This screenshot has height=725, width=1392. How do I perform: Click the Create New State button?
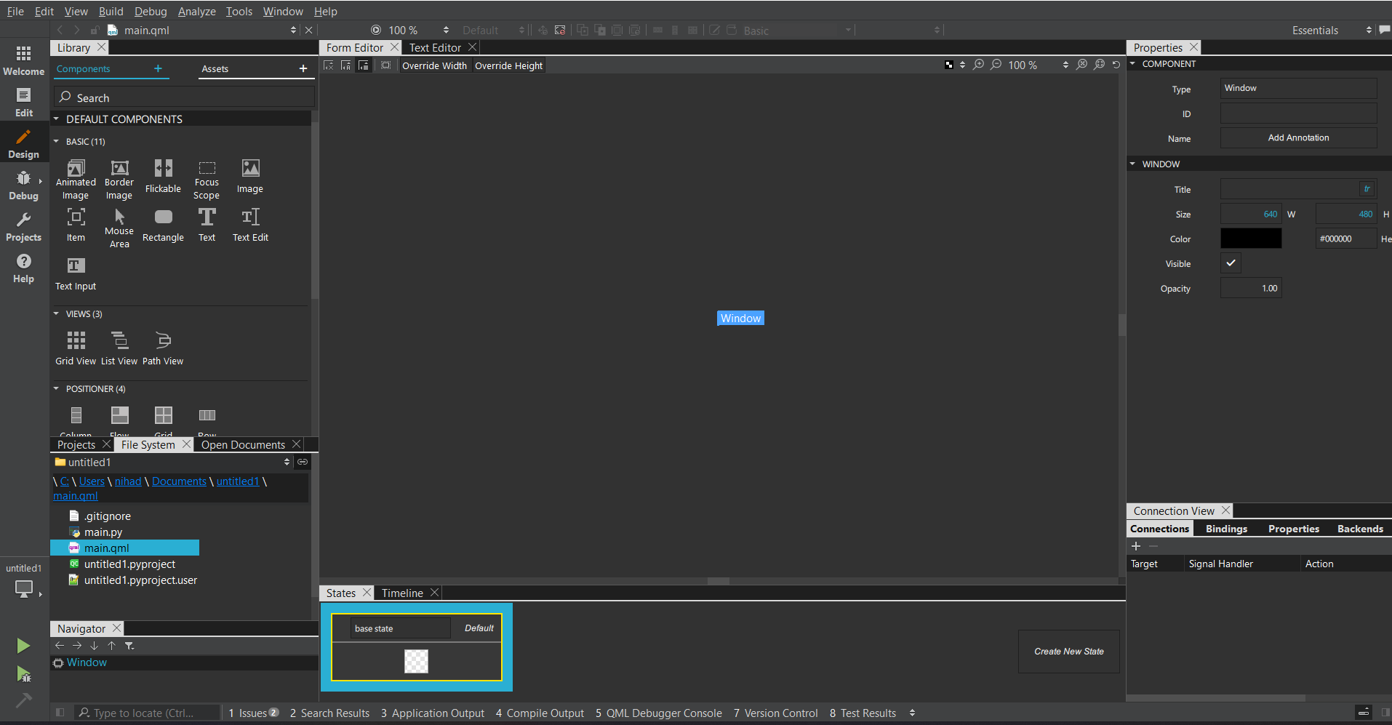coord(1068,651)
